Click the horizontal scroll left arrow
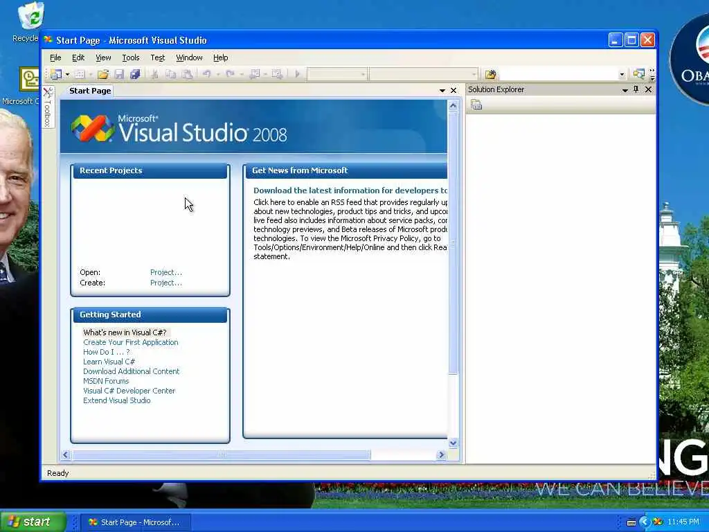 pyautogui.click(x=66, y=454)
